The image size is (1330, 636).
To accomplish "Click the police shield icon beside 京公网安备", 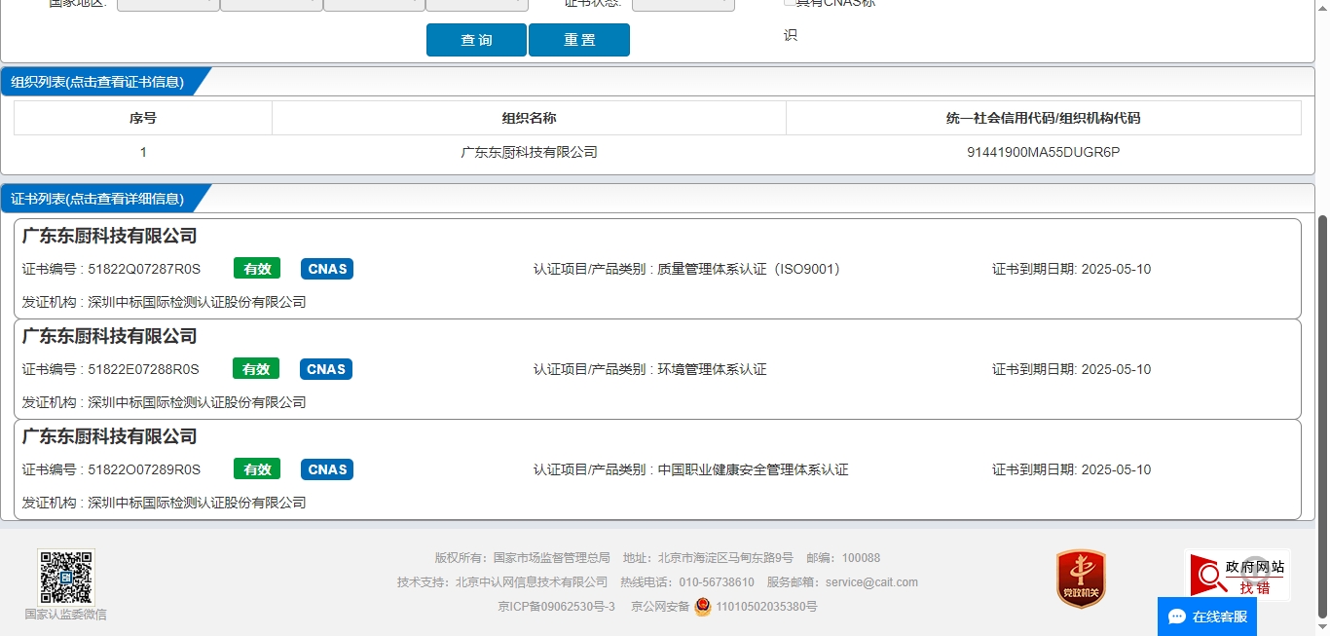I will 703,607.
